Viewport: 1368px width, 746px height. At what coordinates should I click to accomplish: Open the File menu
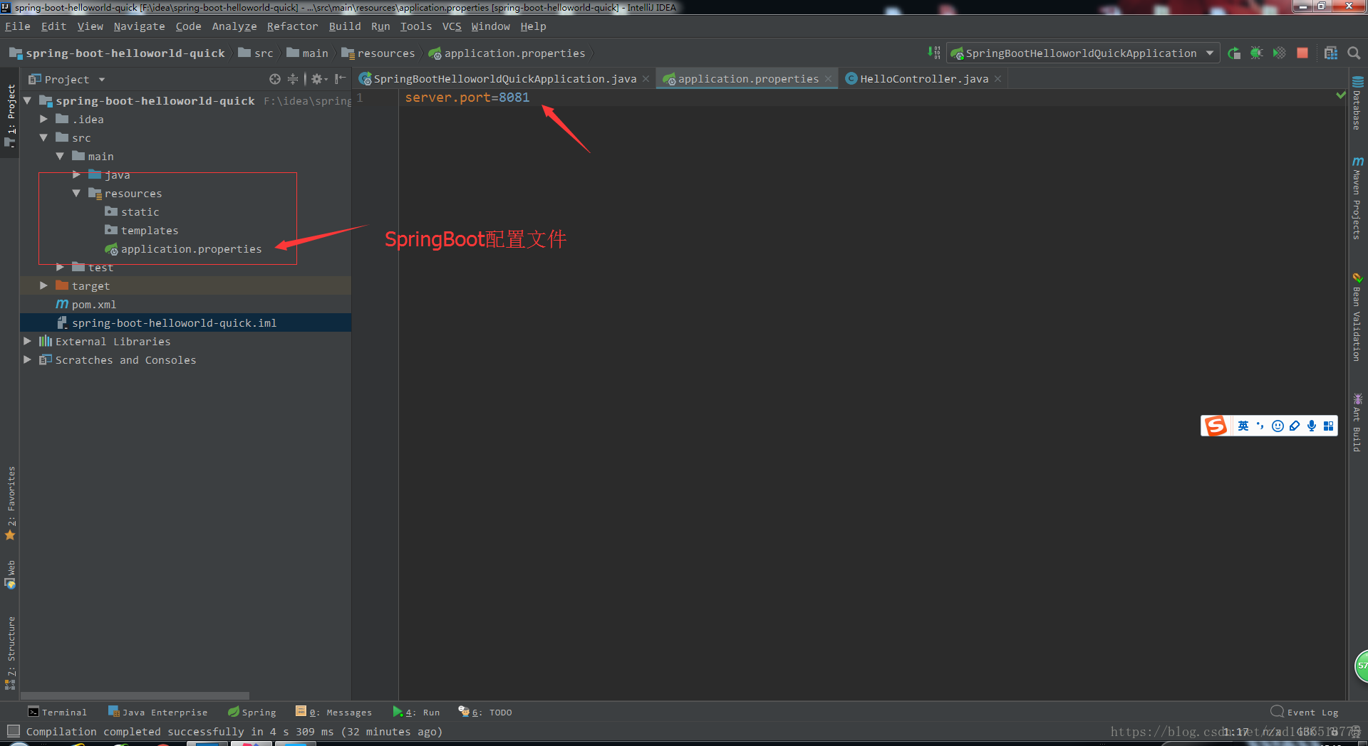coord(17,26)
